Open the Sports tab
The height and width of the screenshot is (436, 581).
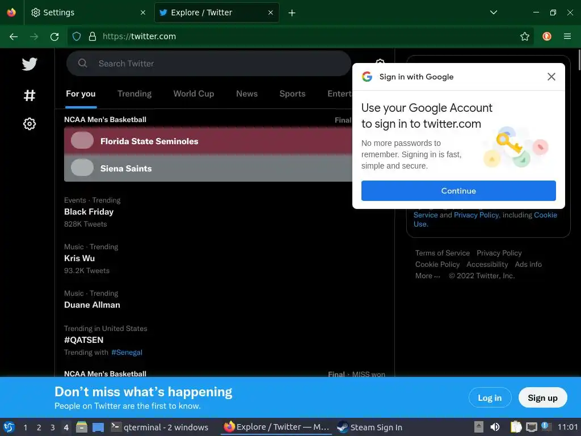click(292, 94)
